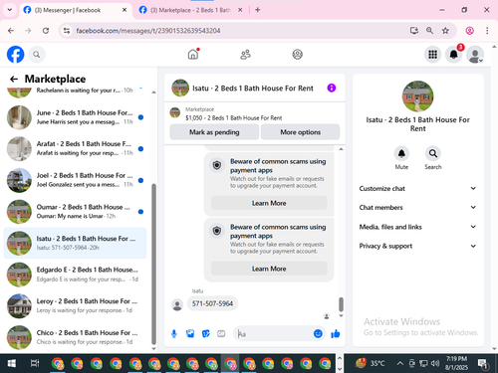Viewport: 498px width, 373px height.
Task: Close the Marketplace browser tab
Action: 240,10
